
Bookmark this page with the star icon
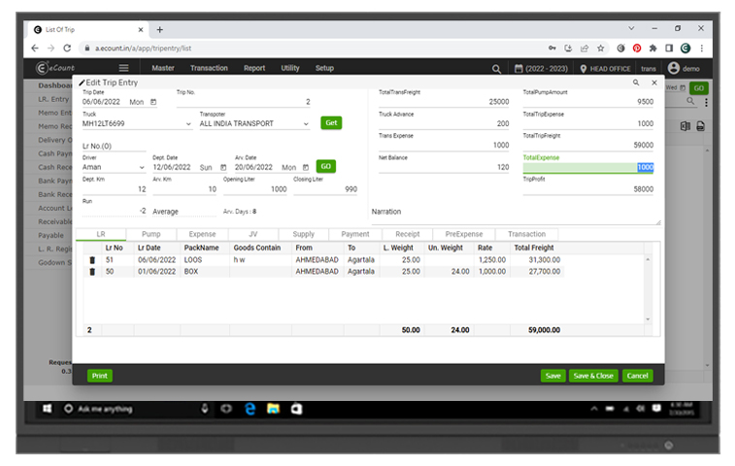click(x=600, y=48)
